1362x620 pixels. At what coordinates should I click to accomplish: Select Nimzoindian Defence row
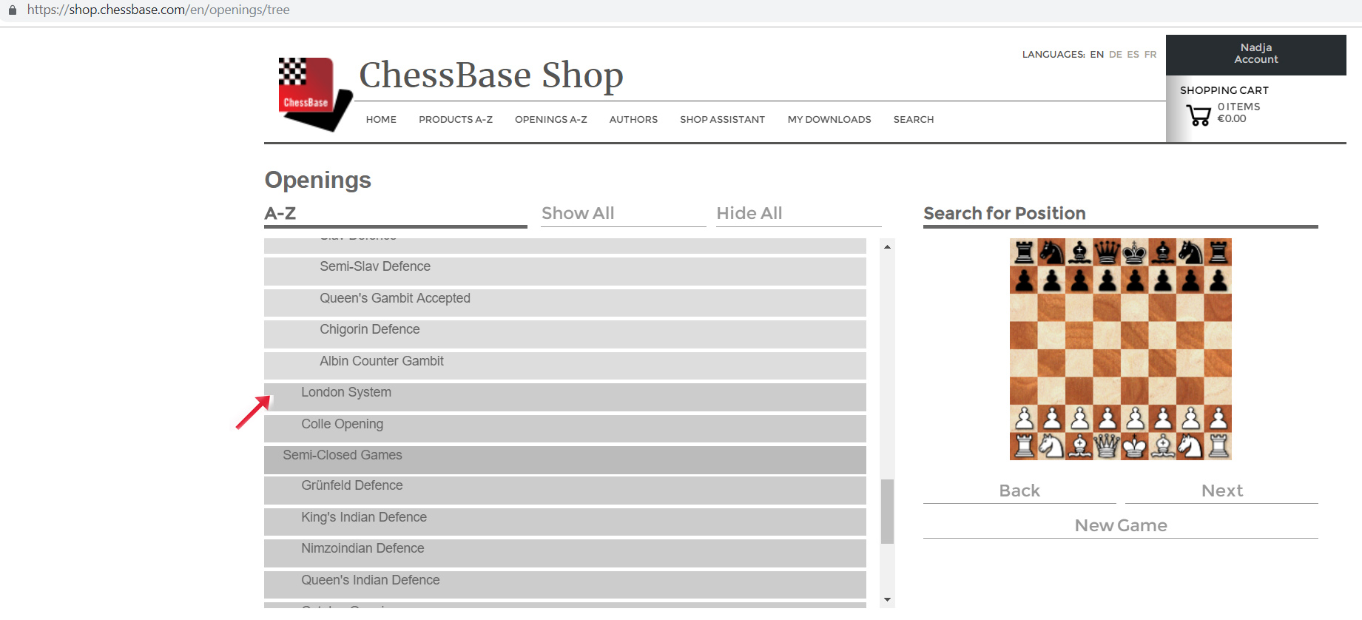565,553
